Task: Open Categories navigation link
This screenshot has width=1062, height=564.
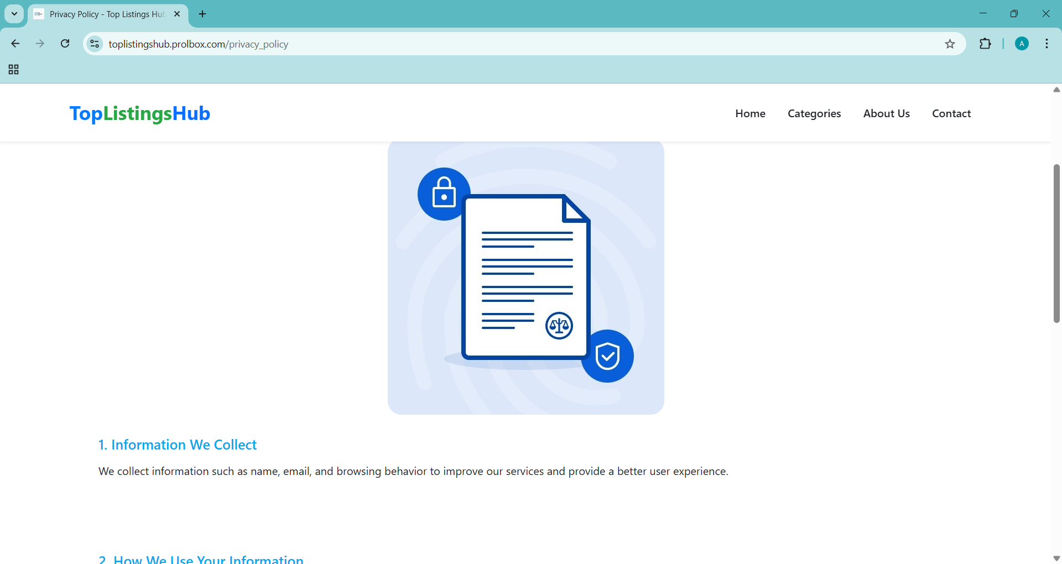Action: 814,113
